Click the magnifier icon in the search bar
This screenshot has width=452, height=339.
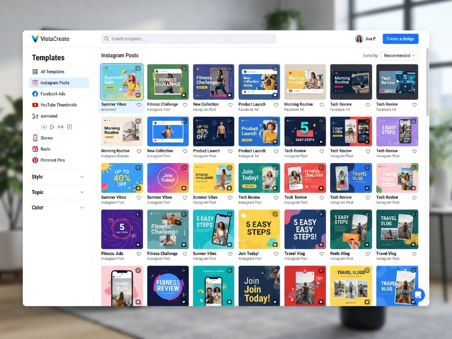point(107,39)
